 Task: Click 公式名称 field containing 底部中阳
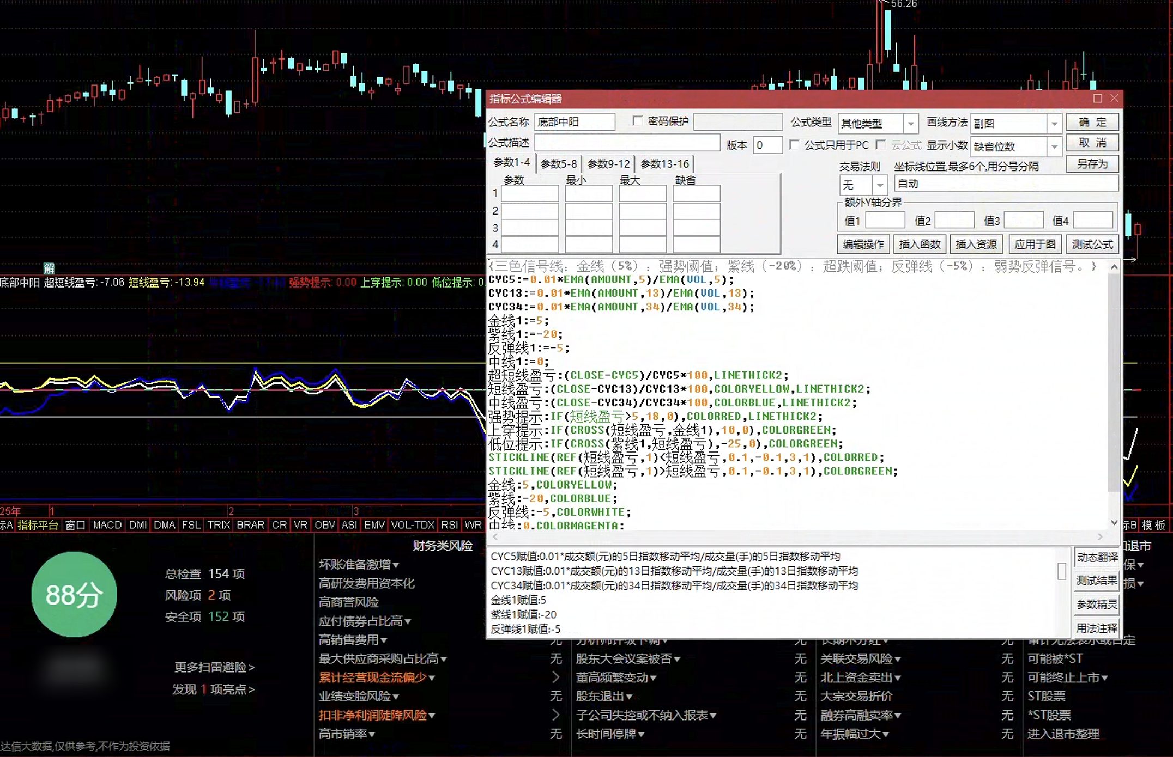[x=575, y=122]
